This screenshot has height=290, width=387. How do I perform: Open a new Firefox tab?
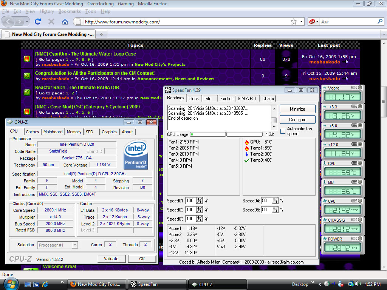101,34
